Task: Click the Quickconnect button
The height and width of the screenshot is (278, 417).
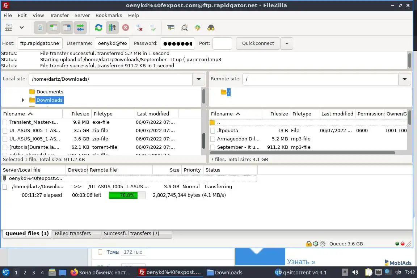Action: coord(258,43)
